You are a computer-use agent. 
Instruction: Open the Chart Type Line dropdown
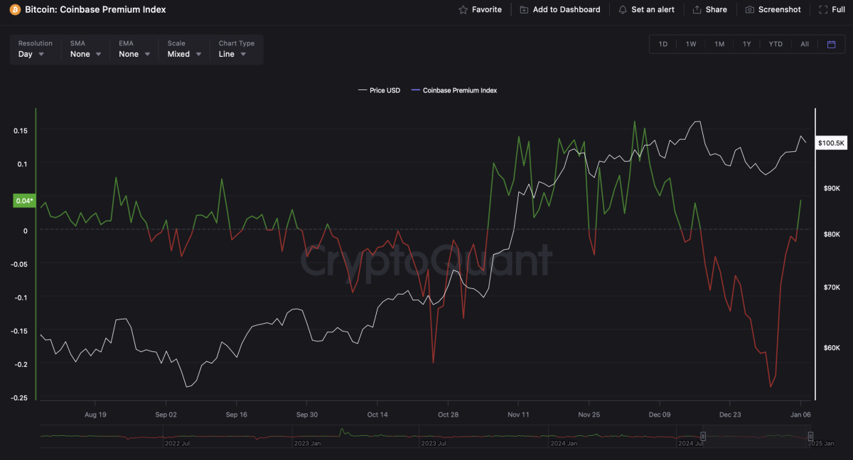tap(236, 49)
